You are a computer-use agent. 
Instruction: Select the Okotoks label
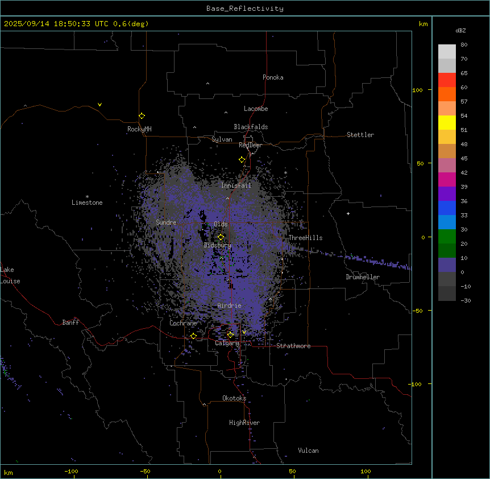click(x=234, y=398)
